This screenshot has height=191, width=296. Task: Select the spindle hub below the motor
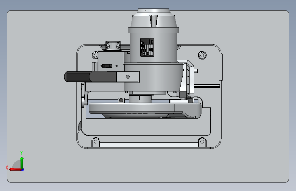[x=140, y=99]
